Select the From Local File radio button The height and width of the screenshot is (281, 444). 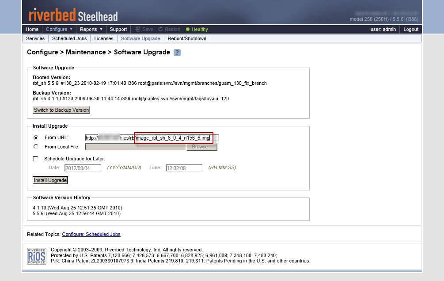pyautogui.click(x=36, y=147)
